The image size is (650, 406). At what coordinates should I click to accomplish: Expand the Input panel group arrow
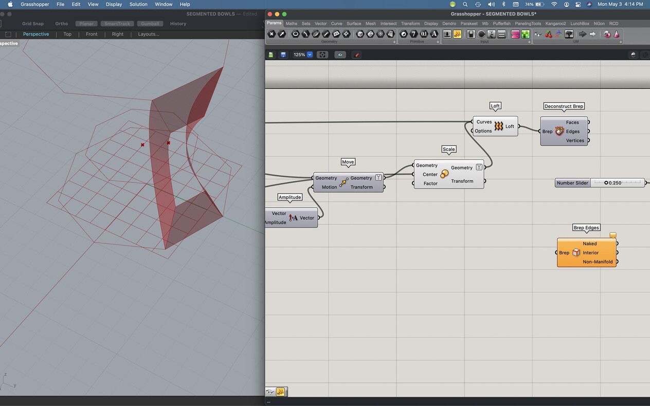tap(529, 42)
